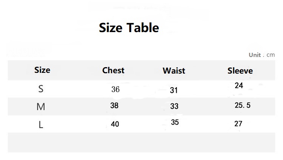This screenshot has height=160, width=283.
Task: Click sleeve value 27 in L row
Action: pos(238,124)
